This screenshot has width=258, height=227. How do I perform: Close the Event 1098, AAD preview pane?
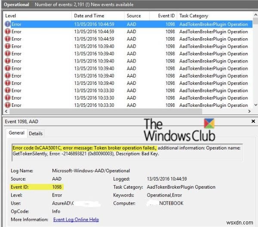pos(253,121)
